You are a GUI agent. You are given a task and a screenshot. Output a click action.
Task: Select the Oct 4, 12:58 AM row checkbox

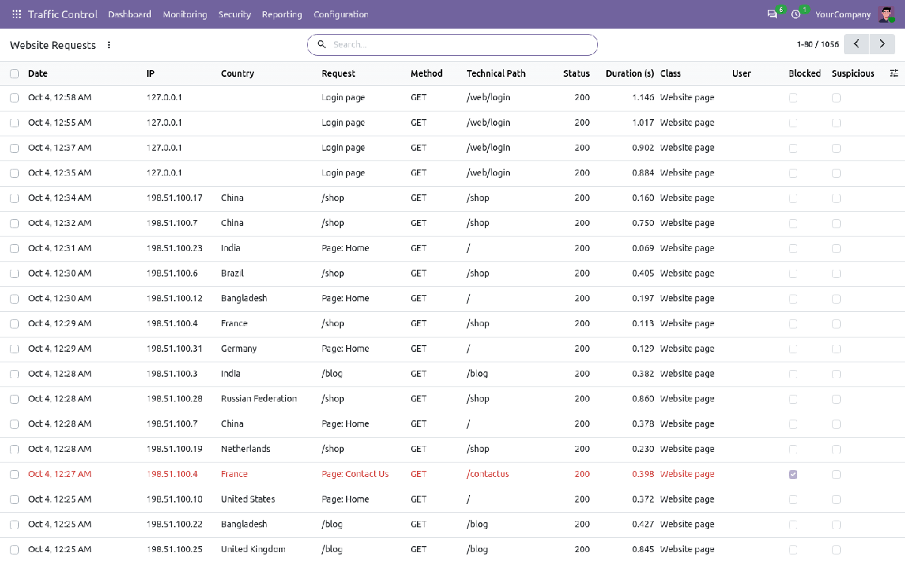point(14,98)
